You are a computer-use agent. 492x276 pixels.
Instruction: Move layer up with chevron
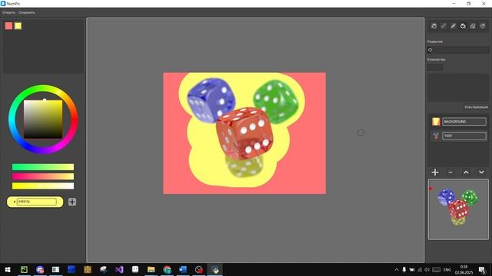click(466, 172)
